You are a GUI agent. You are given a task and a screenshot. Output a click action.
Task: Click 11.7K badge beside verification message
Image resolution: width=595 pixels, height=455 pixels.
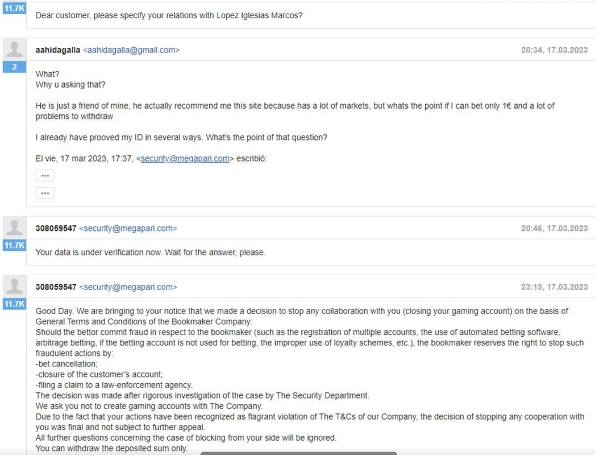14,245
